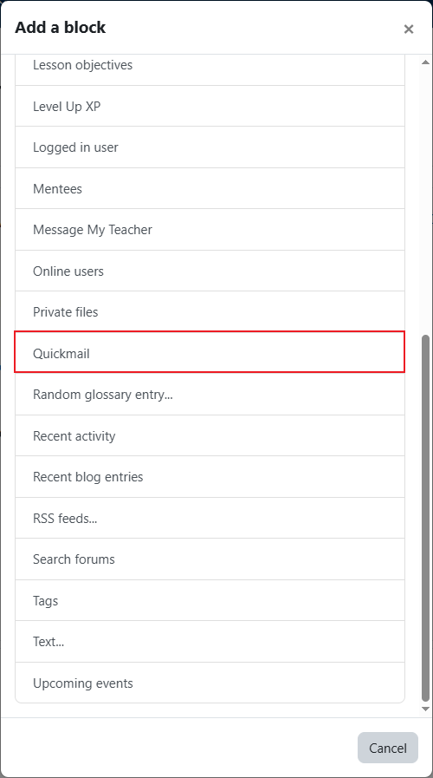Add the Level Up XP block
This screenshot has height=778, width=433.
pyautogui.click(x=210, y=106)
